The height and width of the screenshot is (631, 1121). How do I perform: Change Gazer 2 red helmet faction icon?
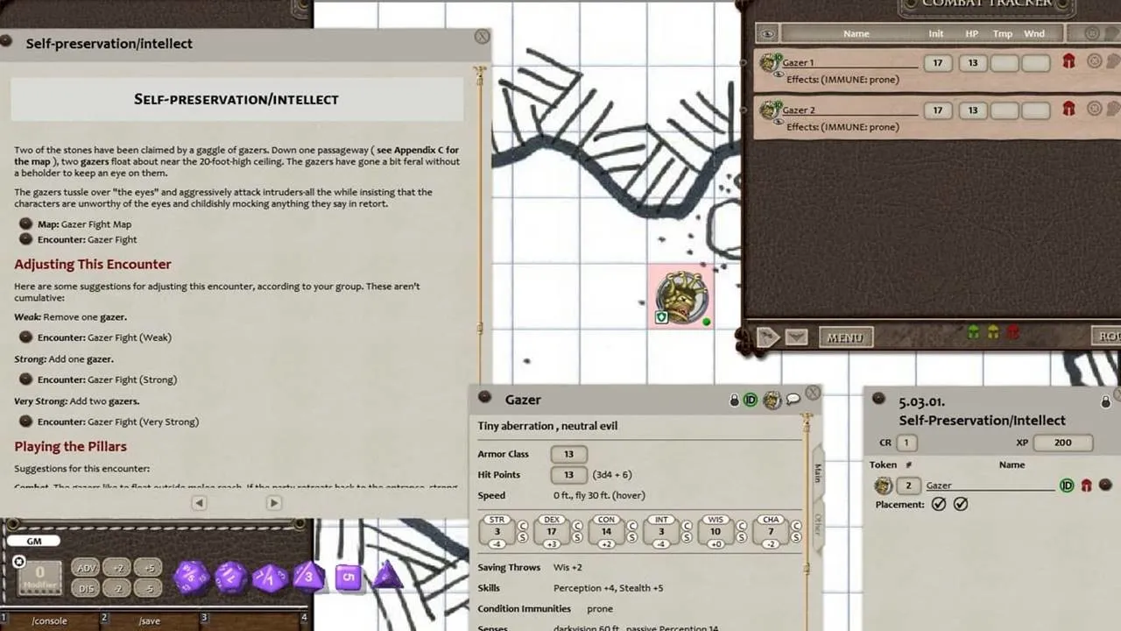(1068, 109)
